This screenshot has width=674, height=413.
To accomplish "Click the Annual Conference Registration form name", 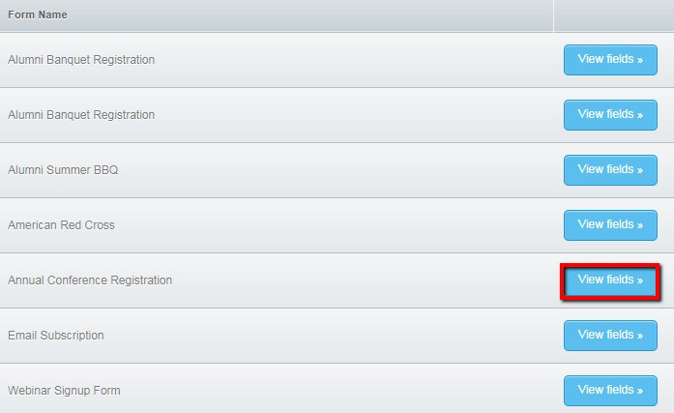I will coord(90,280).
